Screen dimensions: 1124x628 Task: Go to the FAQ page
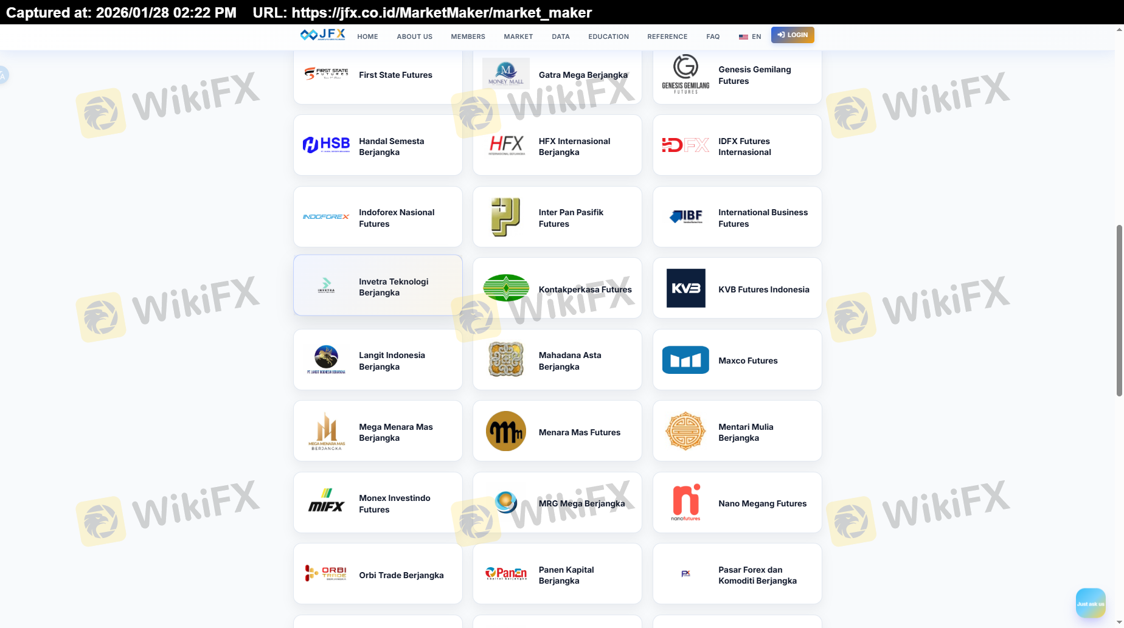coord(713,36)
